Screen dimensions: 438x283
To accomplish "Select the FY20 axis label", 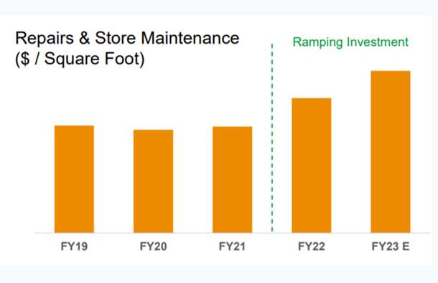I will (x=153, y=246).
